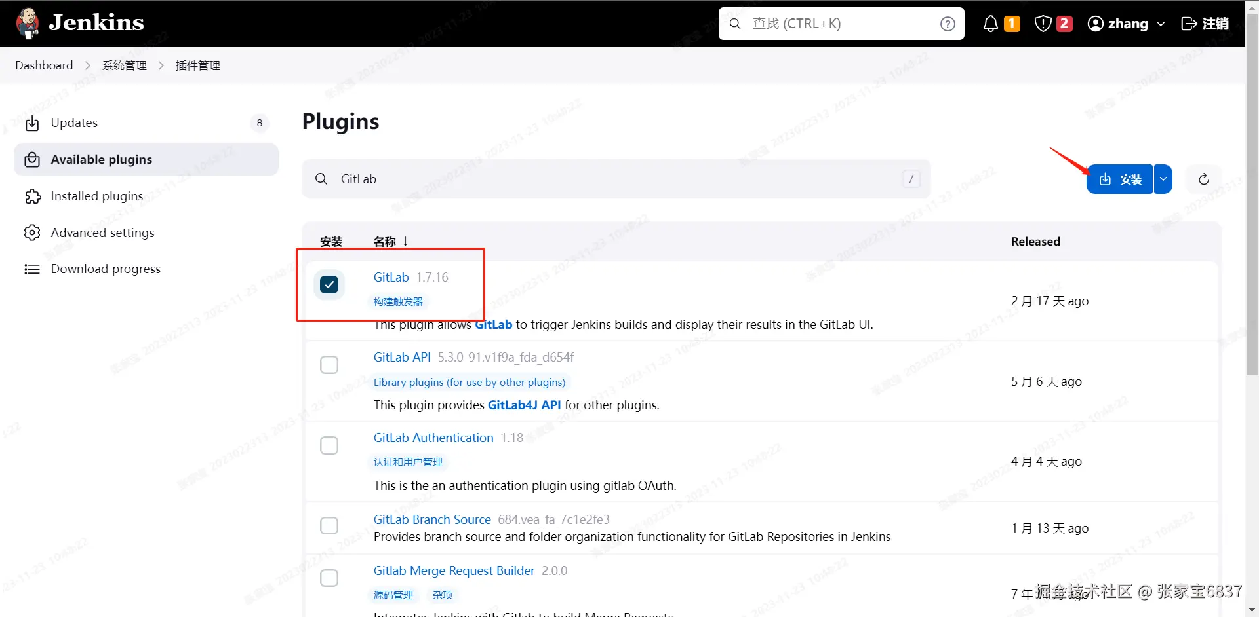Check the GitLab Authentication plugin checkbox
The height and width of the screenshot is (617, 1259).
(x=329, y=445)
